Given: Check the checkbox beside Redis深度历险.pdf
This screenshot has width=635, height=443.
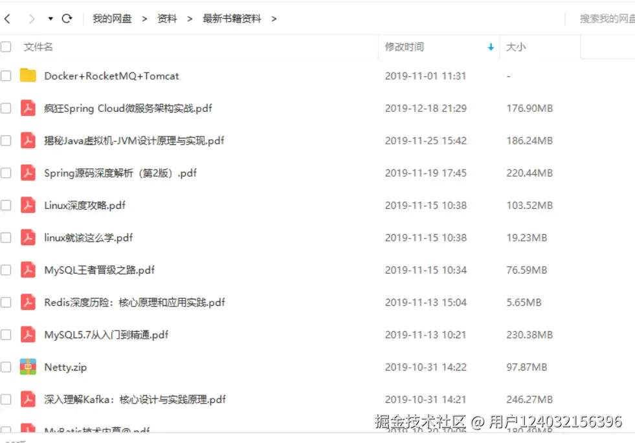Looking at the screenshot, I should click(6, 302).
